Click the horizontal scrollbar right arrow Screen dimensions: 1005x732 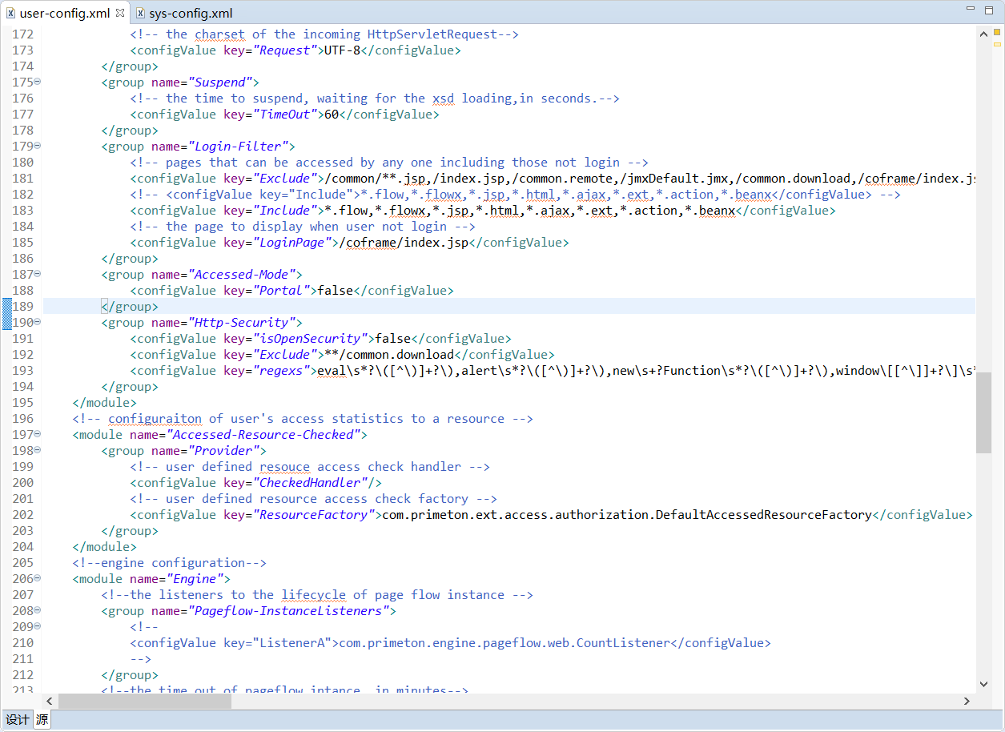coord(967,701)
